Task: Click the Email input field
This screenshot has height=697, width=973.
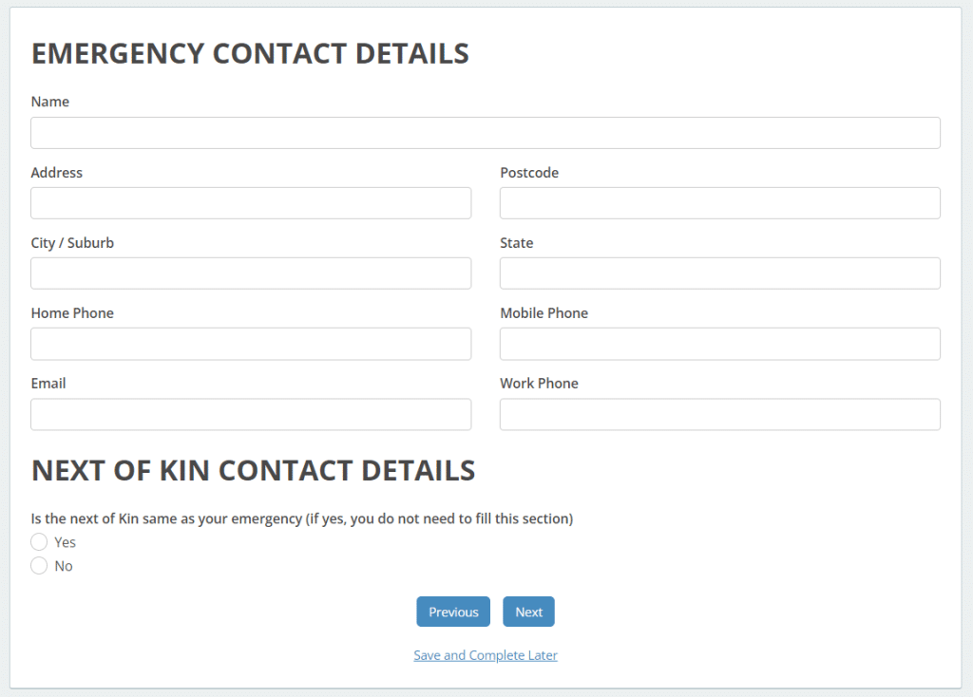Action: 251,414
